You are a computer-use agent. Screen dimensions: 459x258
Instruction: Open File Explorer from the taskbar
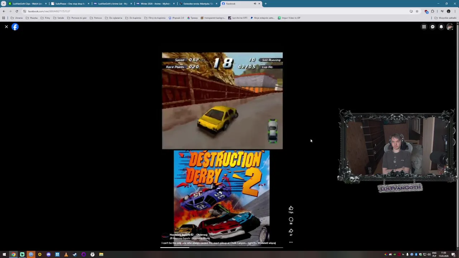[101, 254]
